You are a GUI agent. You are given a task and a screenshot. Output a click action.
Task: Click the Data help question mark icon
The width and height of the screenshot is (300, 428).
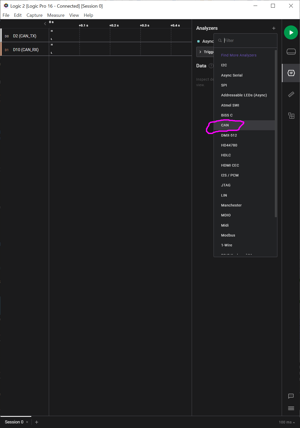(211, 66)
